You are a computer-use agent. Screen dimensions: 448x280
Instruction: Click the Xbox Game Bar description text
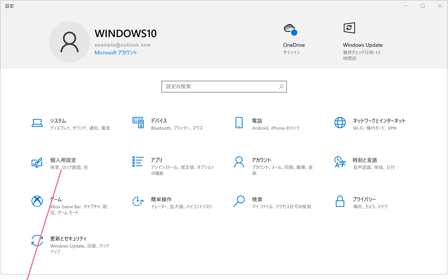click(79, 210)
